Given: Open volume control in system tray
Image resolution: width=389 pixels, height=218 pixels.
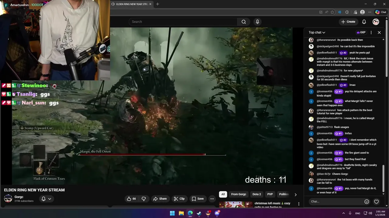Looking at the screenshot, I should tap(370, 213).
